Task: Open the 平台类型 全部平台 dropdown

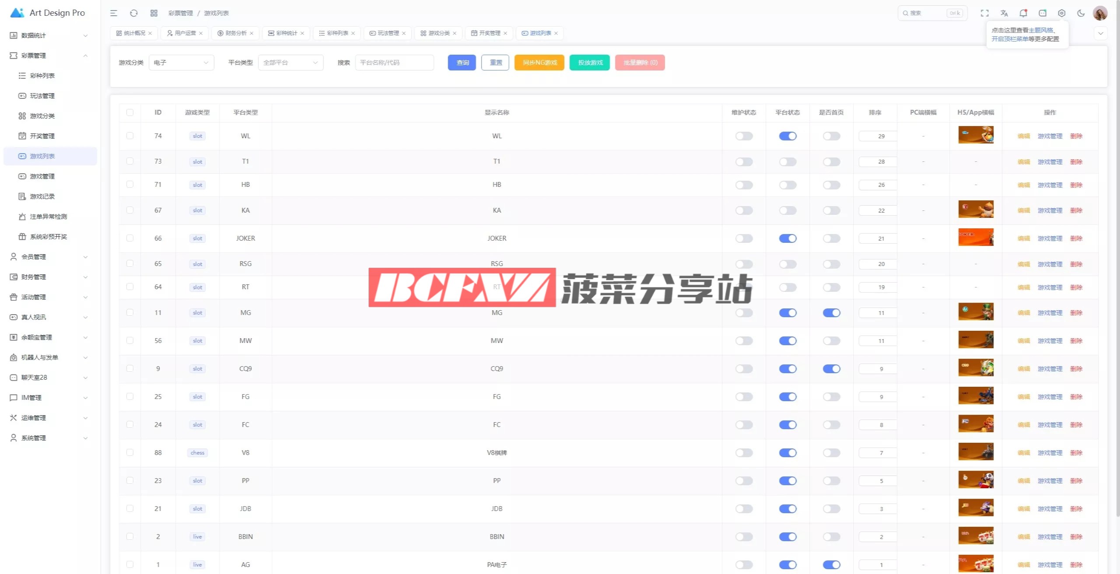Action: pos(290,63)
